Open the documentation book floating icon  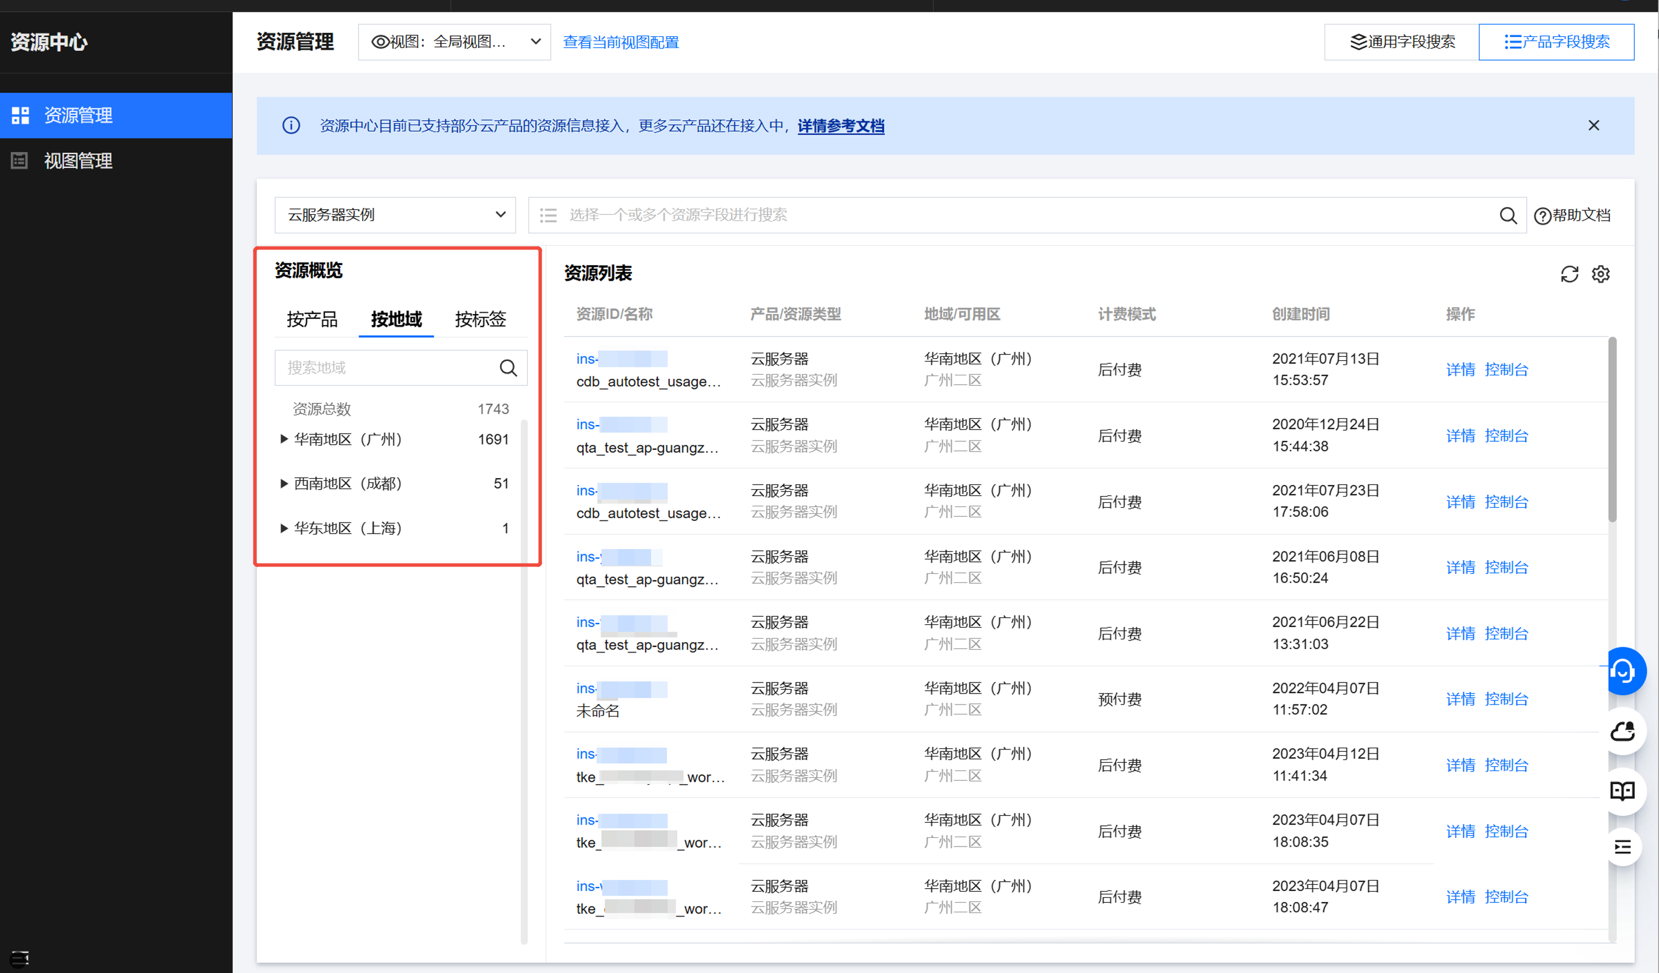tap(1623, 790)
